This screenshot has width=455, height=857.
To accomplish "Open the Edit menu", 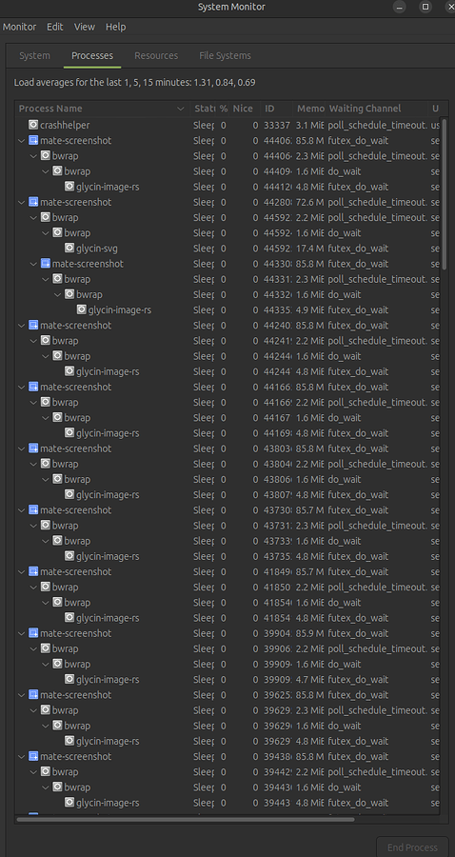I will [54, 27].
